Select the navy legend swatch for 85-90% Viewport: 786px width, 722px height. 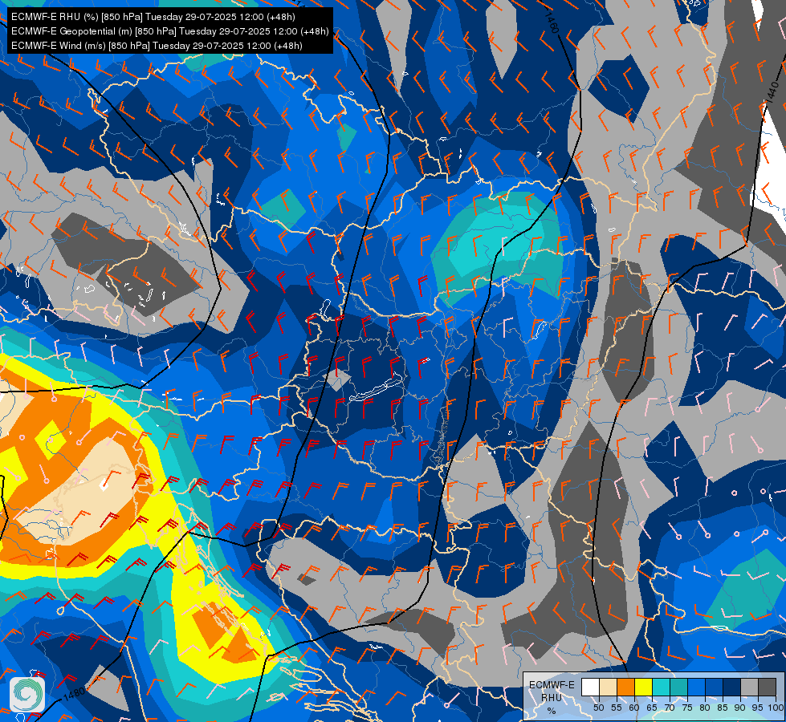[x=732, y=687]
